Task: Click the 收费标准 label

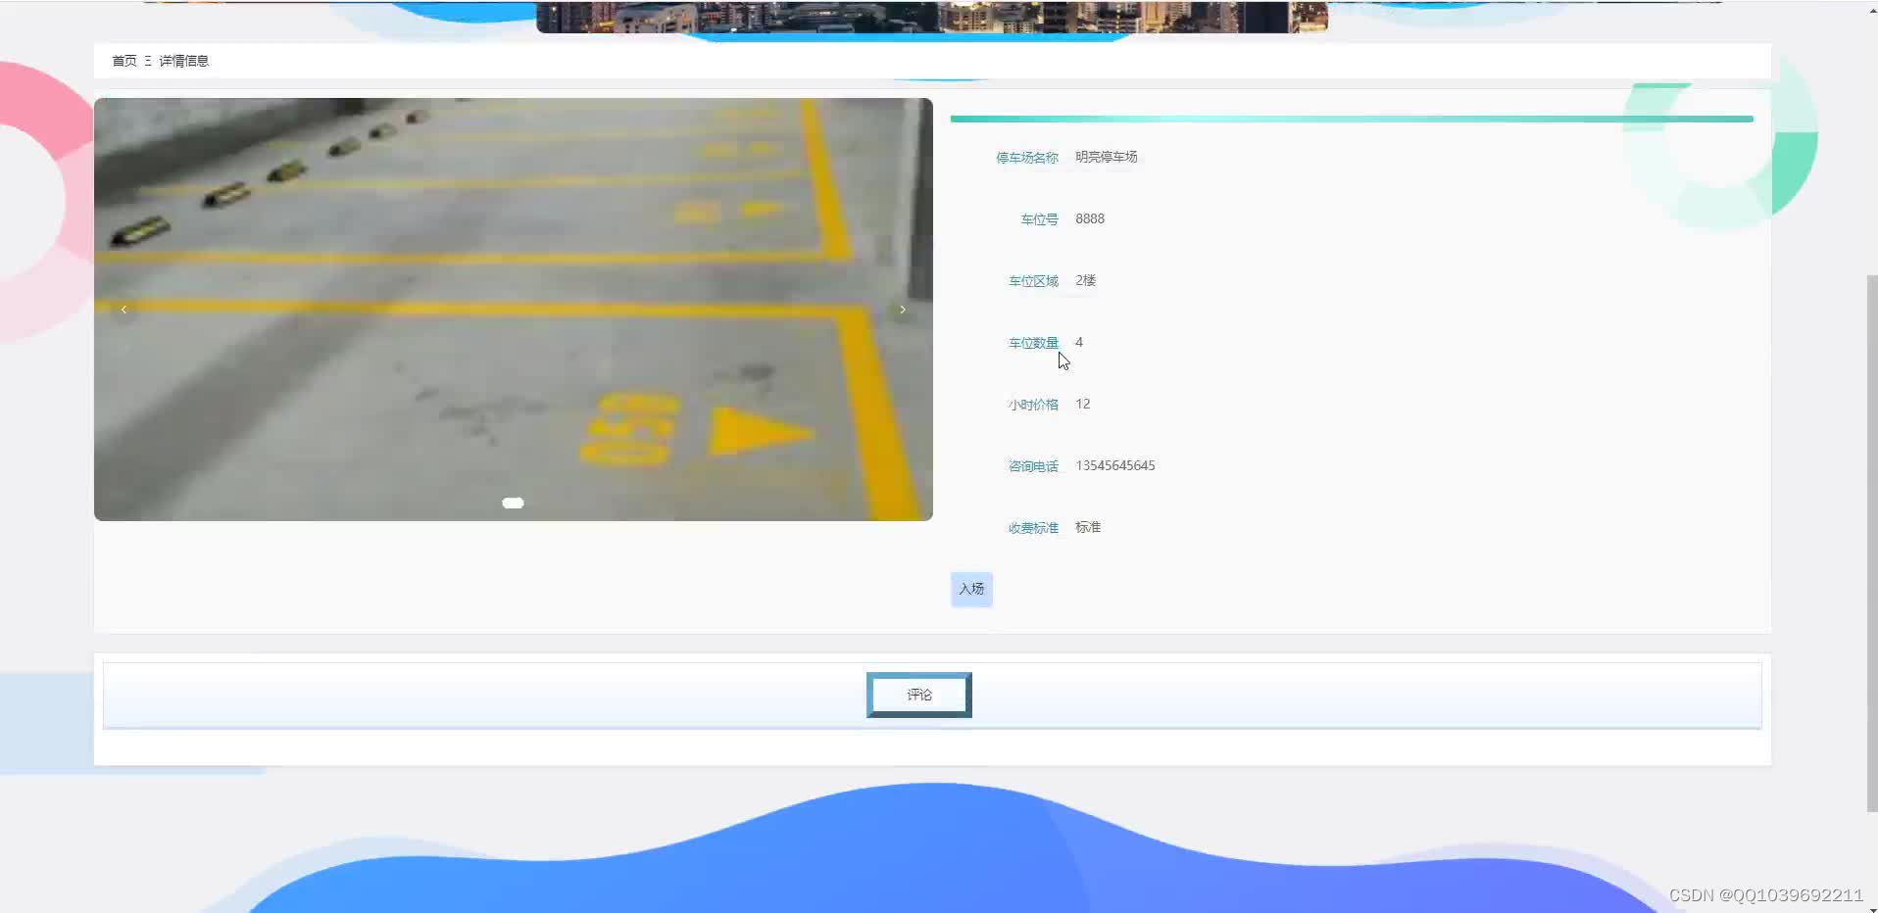Action: coord(1033,528)
